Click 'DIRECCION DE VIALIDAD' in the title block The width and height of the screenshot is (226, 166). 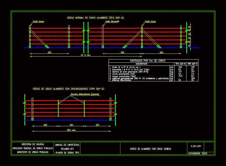32,144
